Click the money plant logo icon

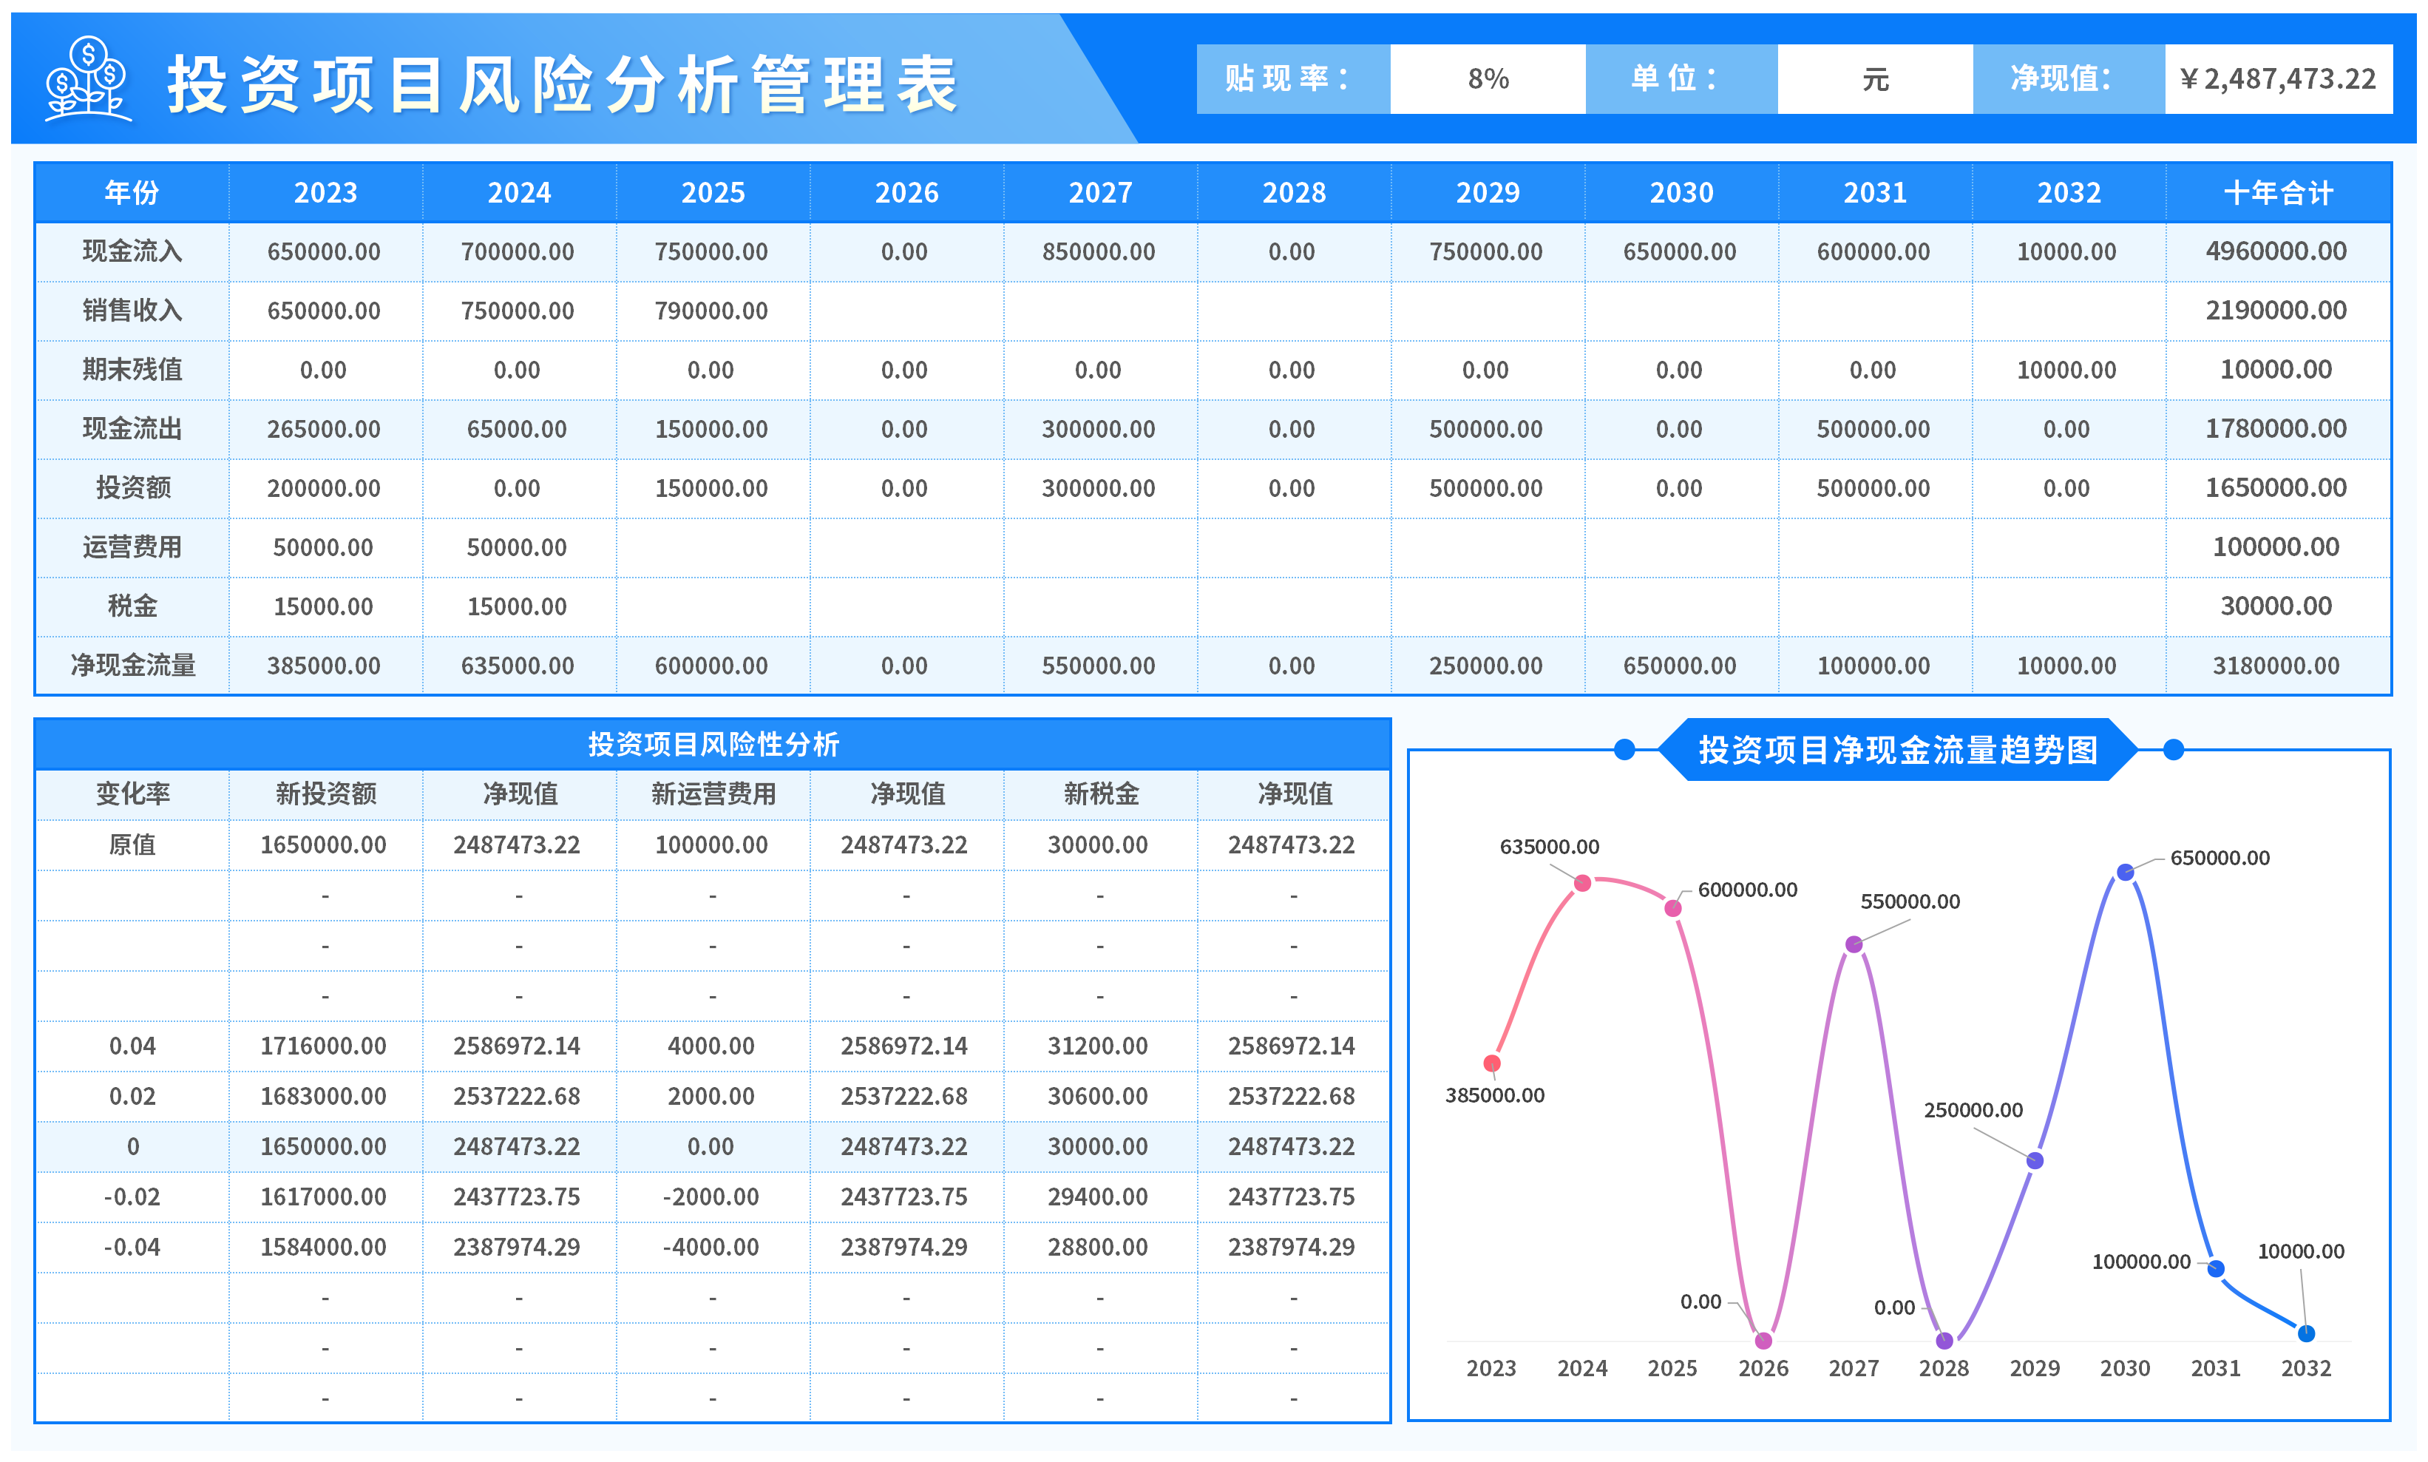pos(89,80)
